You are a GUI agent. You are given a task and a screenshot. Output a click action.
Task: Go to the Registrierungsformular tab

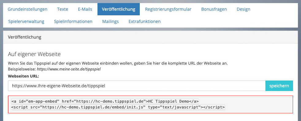(x=168, y=9)
